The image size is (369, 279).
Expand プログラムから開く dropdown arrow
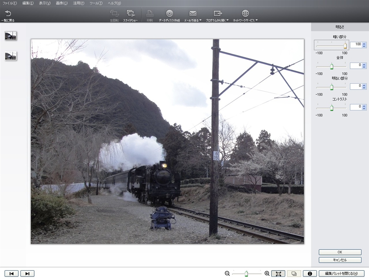[228, 20]
